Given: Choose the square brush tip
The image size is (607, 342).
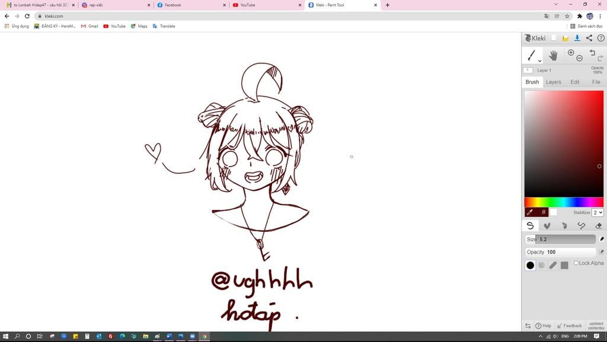Looking at the screenshot, I should pyautogui.click(x=564, y=265).
